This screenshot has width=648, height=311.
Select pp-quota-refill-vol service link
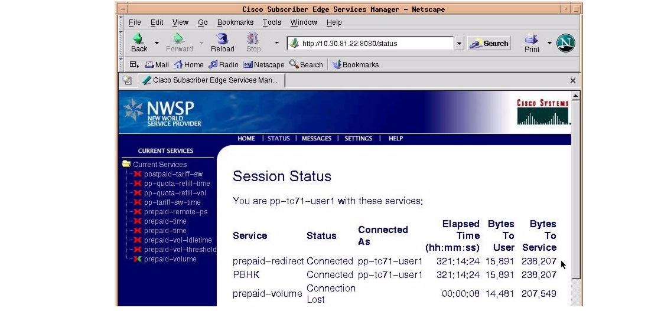point(175,193)
